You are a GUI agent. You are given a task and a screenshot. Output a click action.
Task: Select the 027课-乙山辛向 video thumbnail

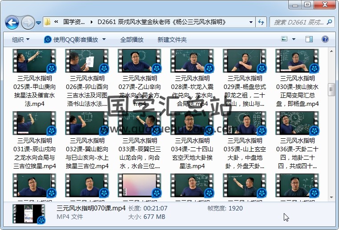(x=140, y=61)
